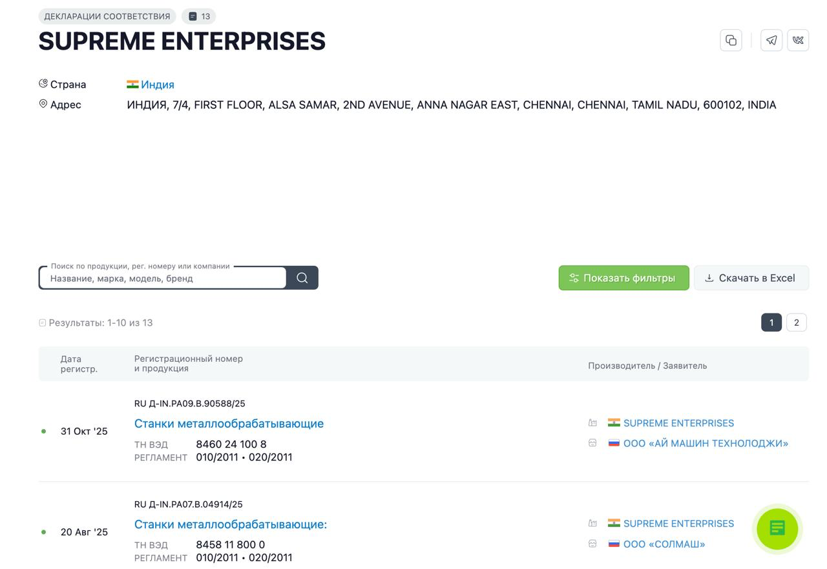Open ООО «СОЛМАШ» applicant link
The width and height of the screenshot is (827, 569).
tap(664, 544)
